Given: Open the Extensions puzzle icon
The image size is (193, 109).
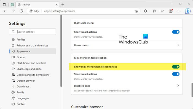Looking at the screenshot, I should 145,11.
